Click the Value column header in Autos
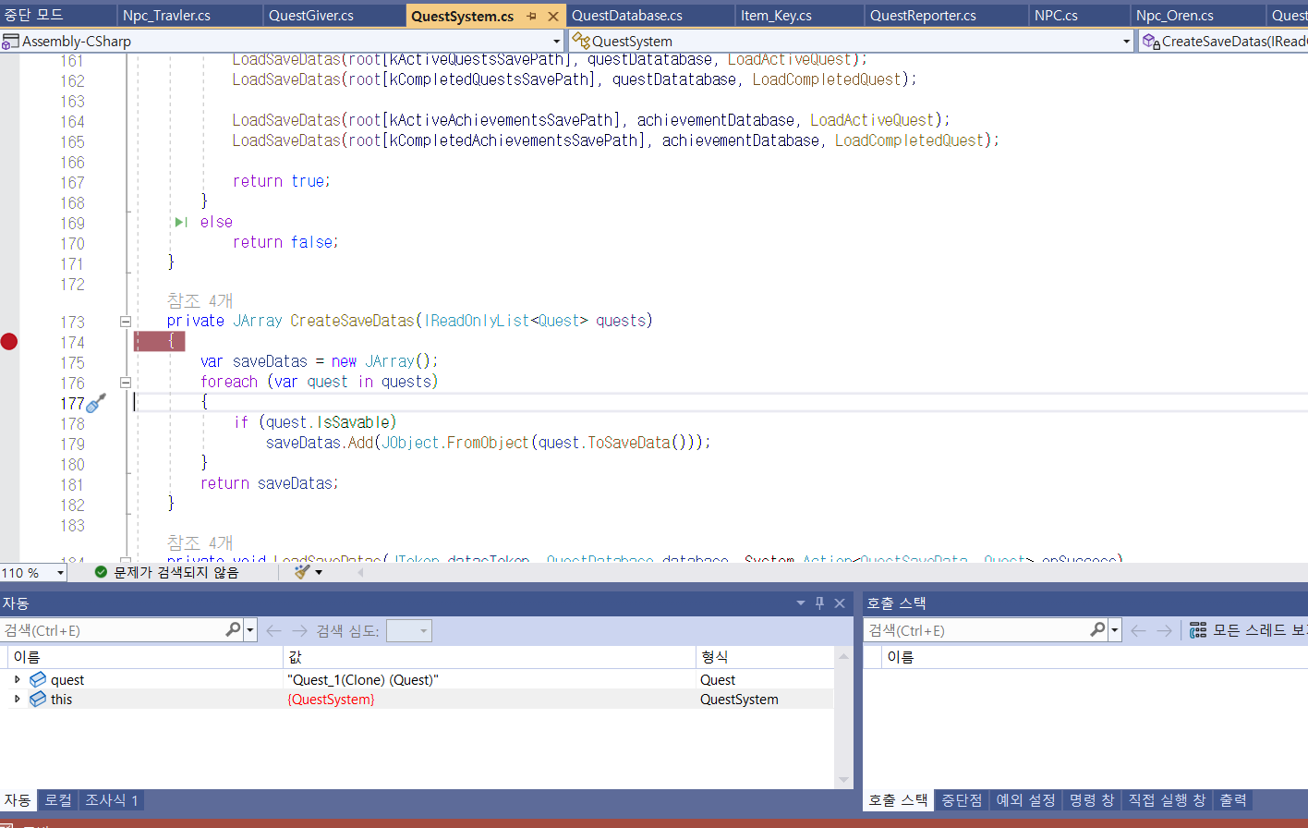Image resolution: width=1308 pixels, height=828 pixels. coord(489,657)
